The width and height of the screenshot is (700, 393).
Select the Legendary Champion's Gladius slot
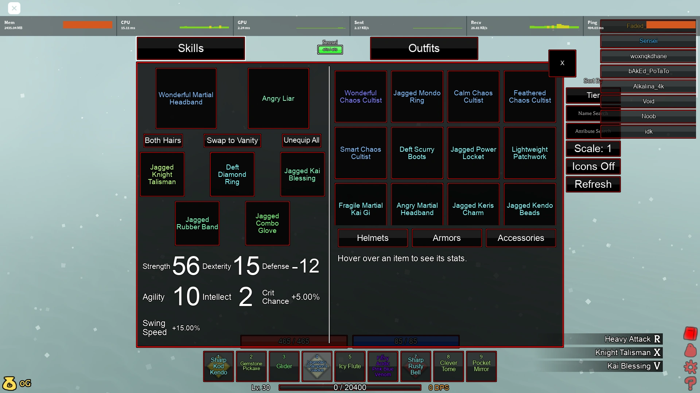[x=317, y=366]
